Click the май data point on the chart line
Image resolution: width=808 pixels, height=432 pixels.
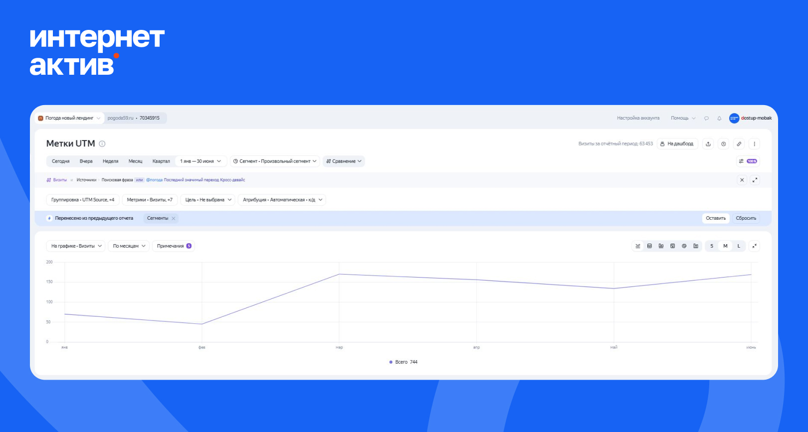click(x=614, y=288)
